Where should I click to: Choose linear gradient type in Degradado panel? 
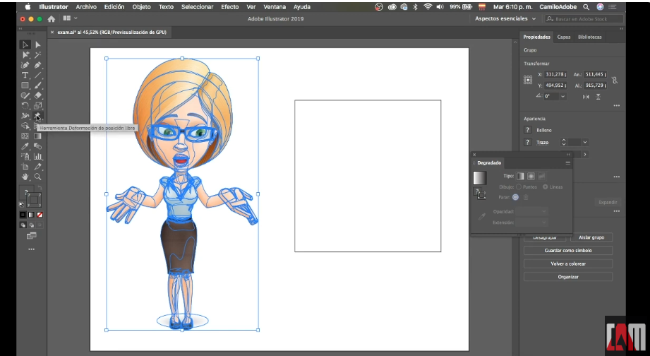[521, 176]
